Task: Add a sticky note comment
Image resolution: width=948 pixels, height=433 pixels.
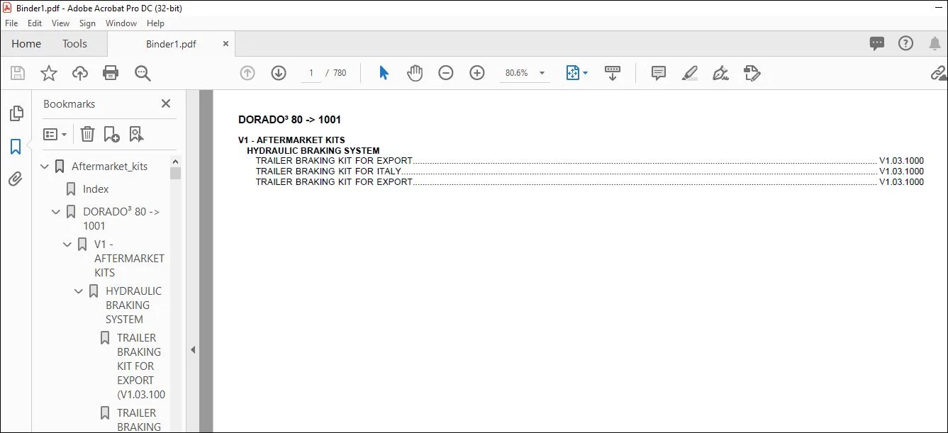Action: 659,73
